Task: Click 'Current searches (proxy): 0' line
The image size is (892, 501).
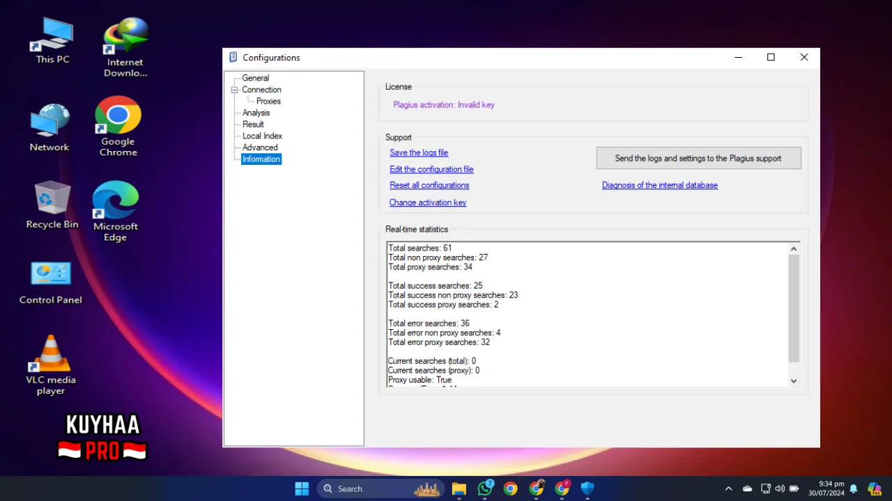Action: click(x=433, y=370)
